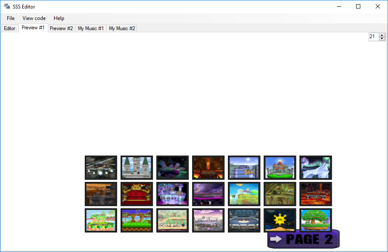This screenshot has width=388, height=252.
Task: Select the olive jungle stage icon
Action: (280, 194)
